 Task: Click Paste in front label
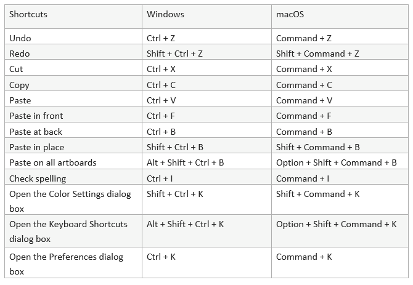[x=36, y=116]
